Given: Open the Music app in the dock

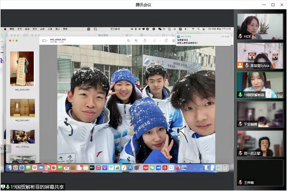Looking at the screenshot, I should [x=98, y=168].
